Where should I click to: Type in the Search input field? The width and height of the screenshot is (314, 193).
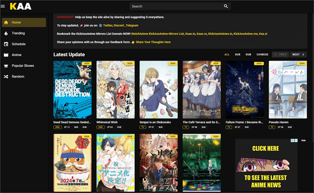175,6
